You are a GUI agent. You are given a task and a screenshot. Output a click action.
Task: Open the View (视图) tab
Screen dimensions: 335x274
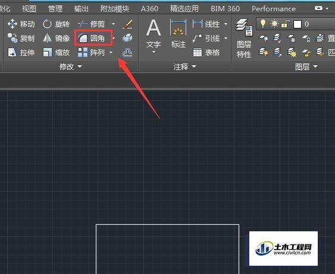[x=29, y=9]
